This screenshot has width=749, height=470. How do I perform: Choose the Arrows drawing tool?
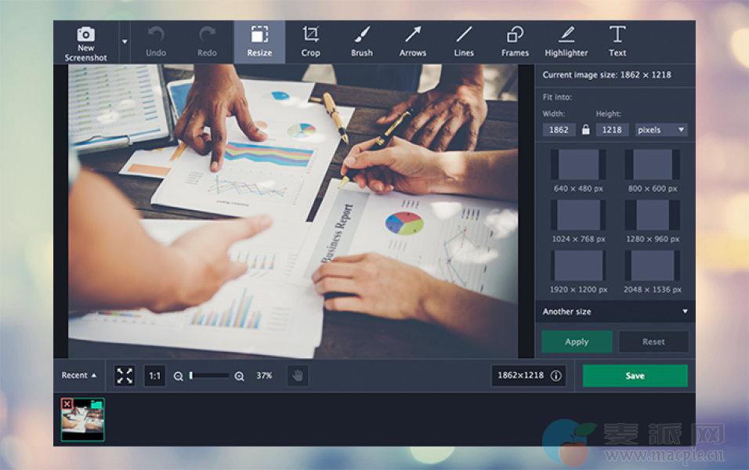point(412,42)
